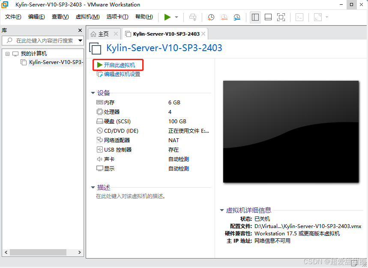Click the black VM screen preview

pos(291,131)
